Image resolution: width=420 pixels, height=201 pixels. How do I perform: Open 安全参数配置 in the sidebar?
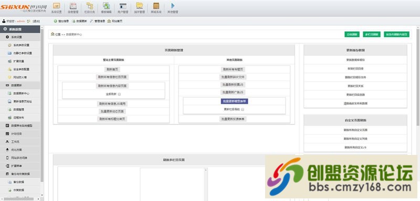[20, 69]
